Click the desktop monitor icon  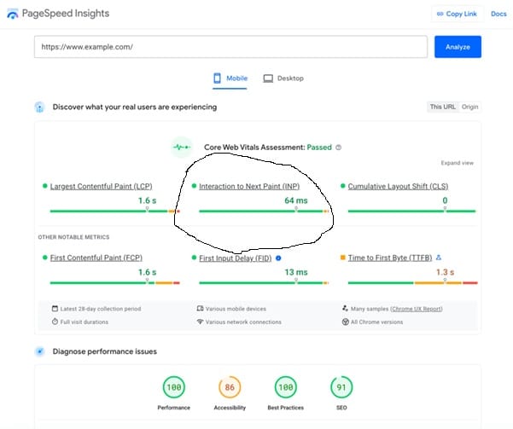pos(268,78)
